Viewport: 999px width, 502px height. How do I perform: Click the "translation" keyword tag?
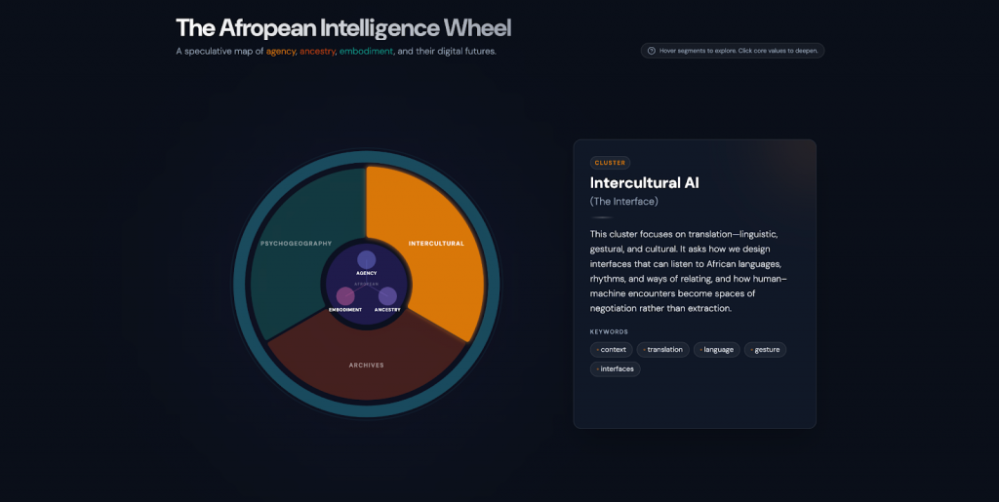coord(663,349)
